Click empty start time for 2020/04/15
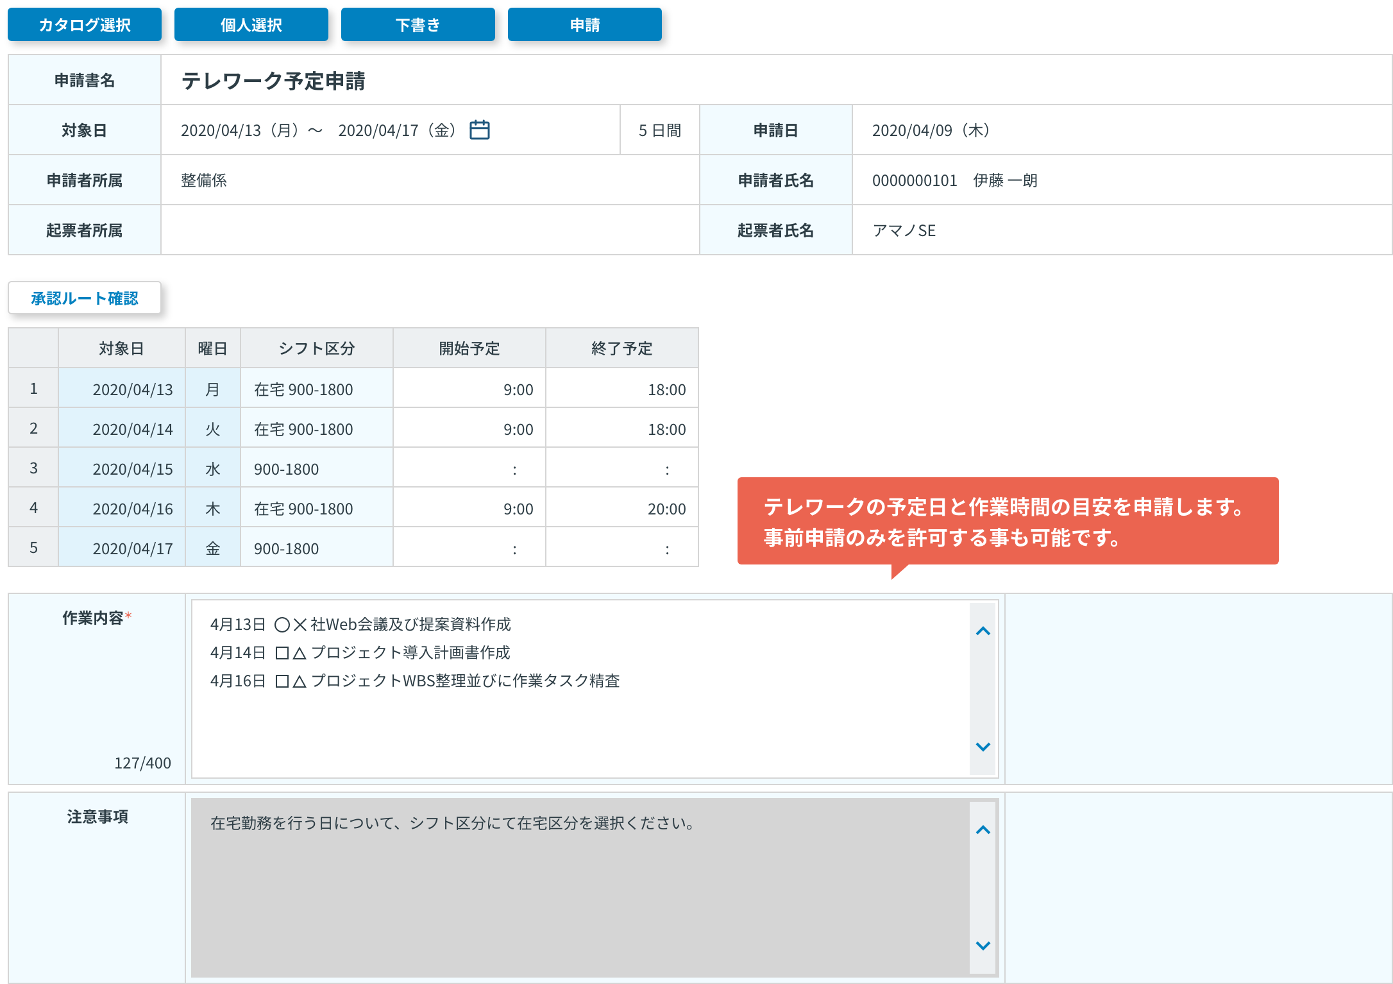Screen dimensions: 1393x984 469,468
